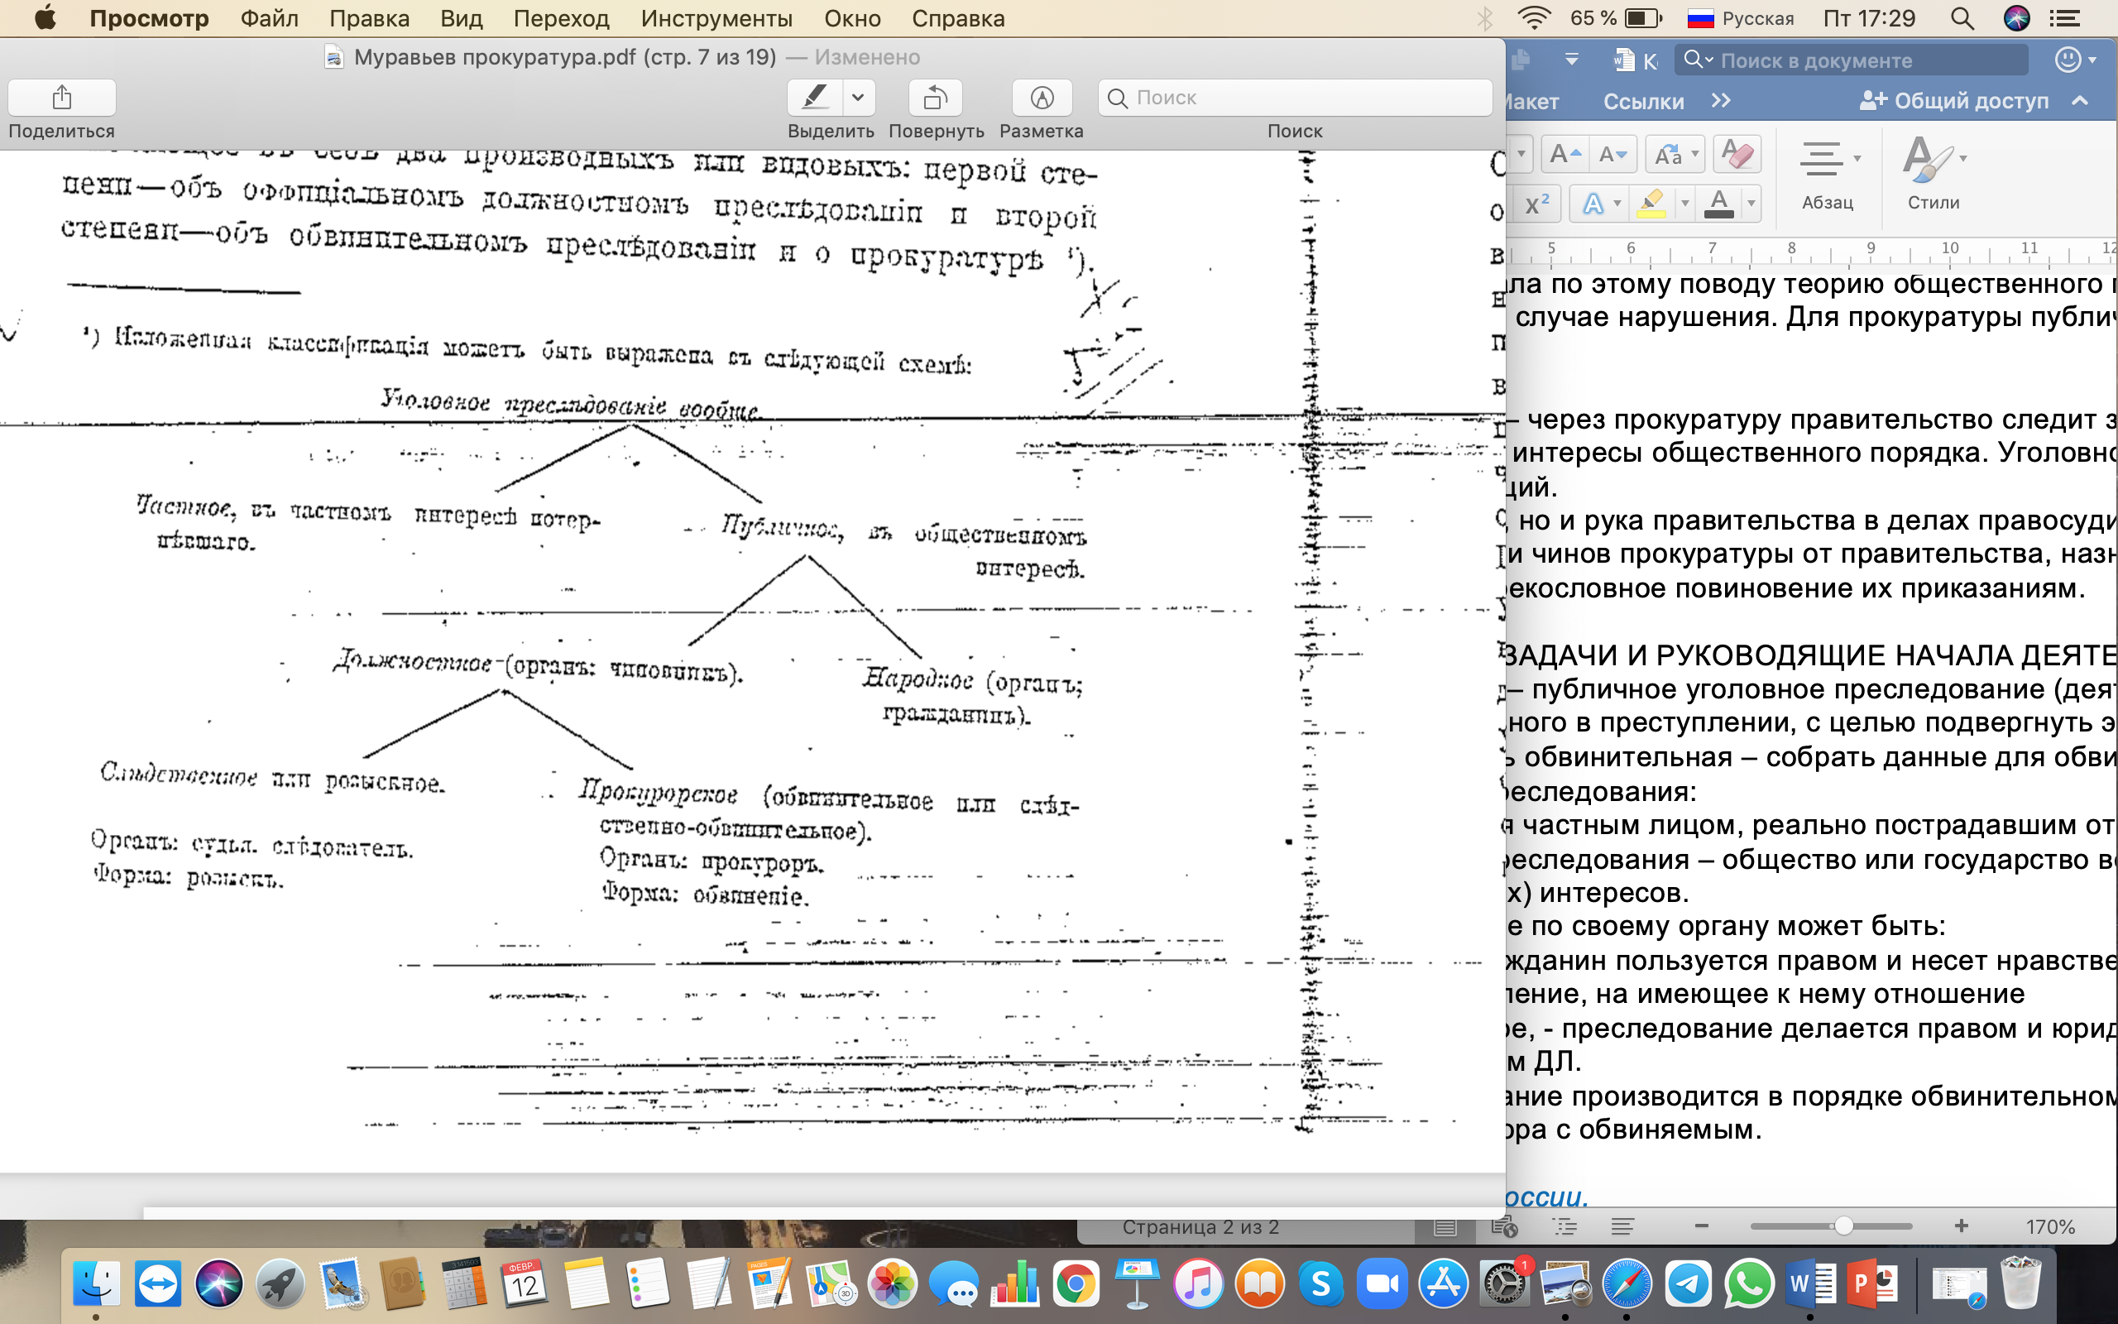
Task: Open the Файл menu
Action: [x=269, y=18]
